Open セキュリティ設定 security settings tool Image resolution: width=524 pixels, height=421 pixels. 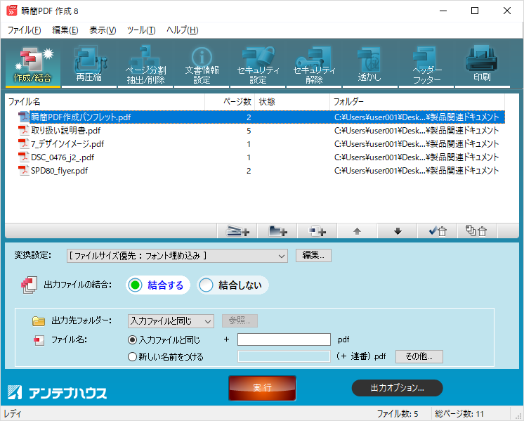coord(258,65)
